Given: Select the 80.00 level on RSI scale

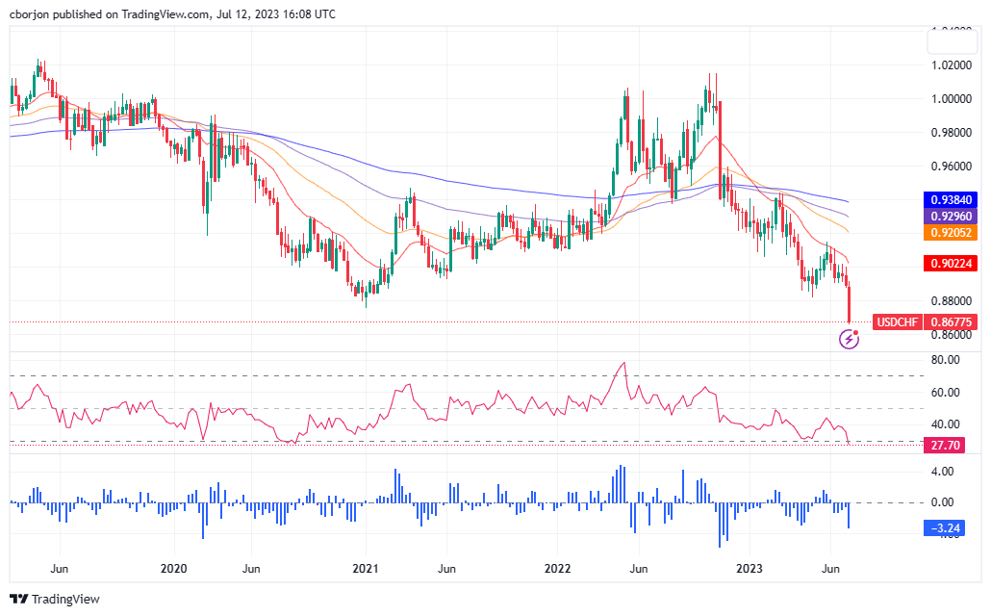Looking at the screenshot, I should pyautogui.click(x=946, y=361).
